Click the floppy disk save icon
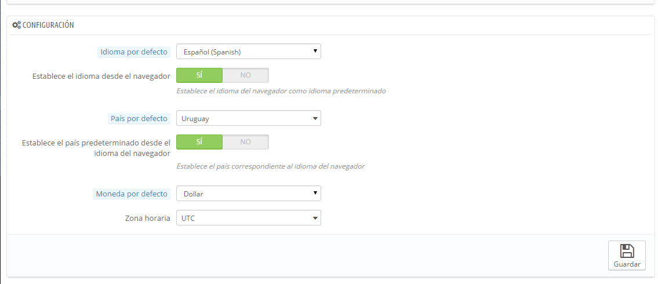This screenshot has height=284, width=658. (x=627, y=251)
